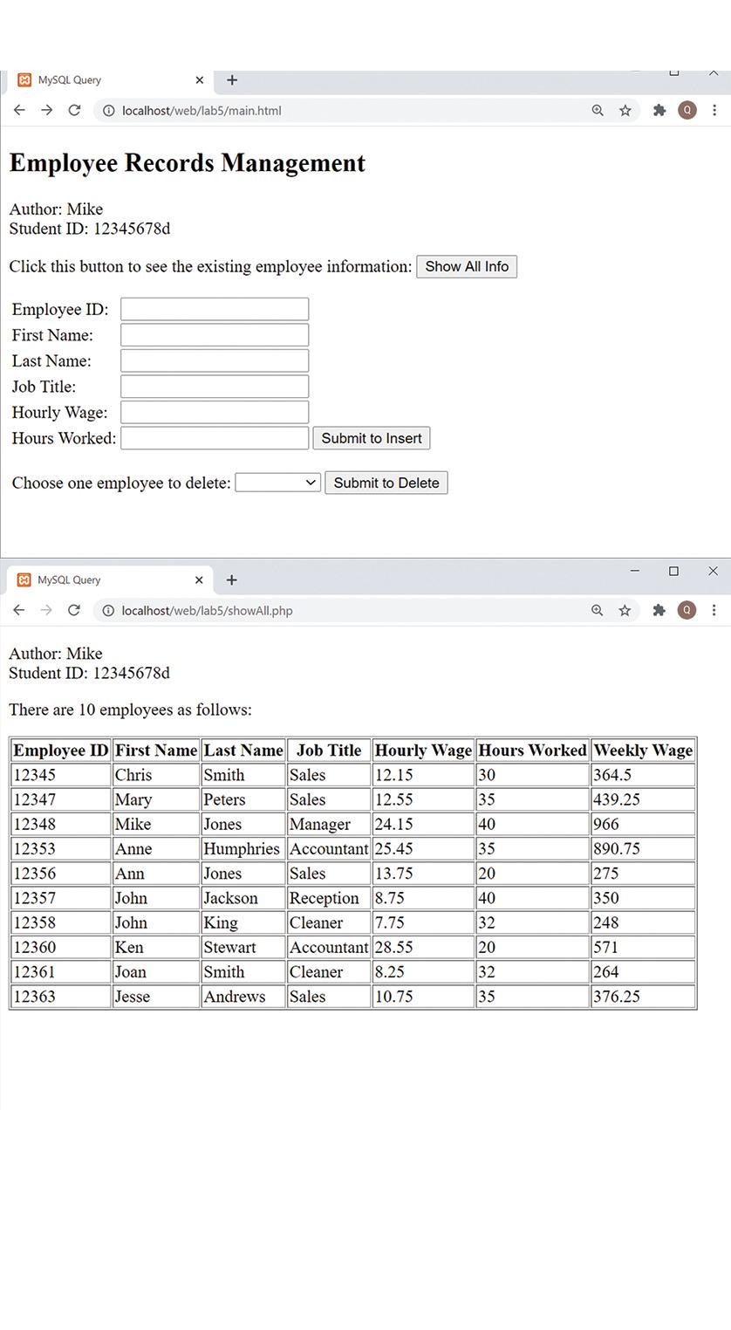Go back in the showAll.php browser window
The image size is (731, 1330).
pyautogui.click(x=19, y=610)
